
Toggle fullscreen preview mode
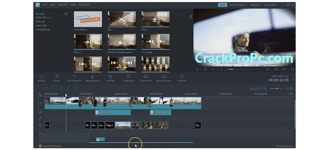coord(292,69)
